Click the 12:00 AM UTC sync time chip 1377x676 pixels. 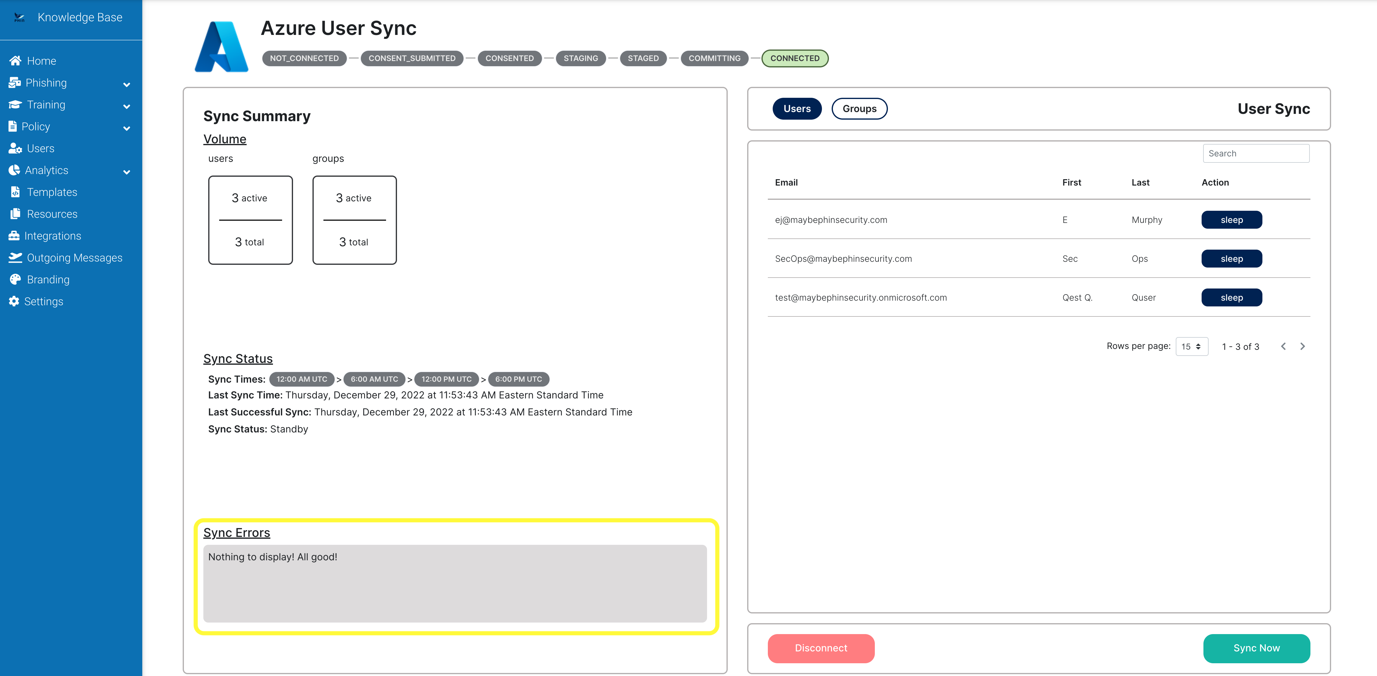[x=302, y=379]
